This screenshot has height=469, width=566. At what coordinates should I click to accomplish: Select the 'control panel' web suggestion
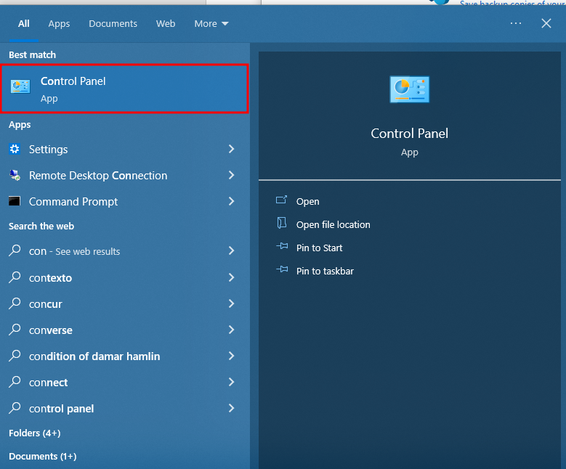pos(124,408)
